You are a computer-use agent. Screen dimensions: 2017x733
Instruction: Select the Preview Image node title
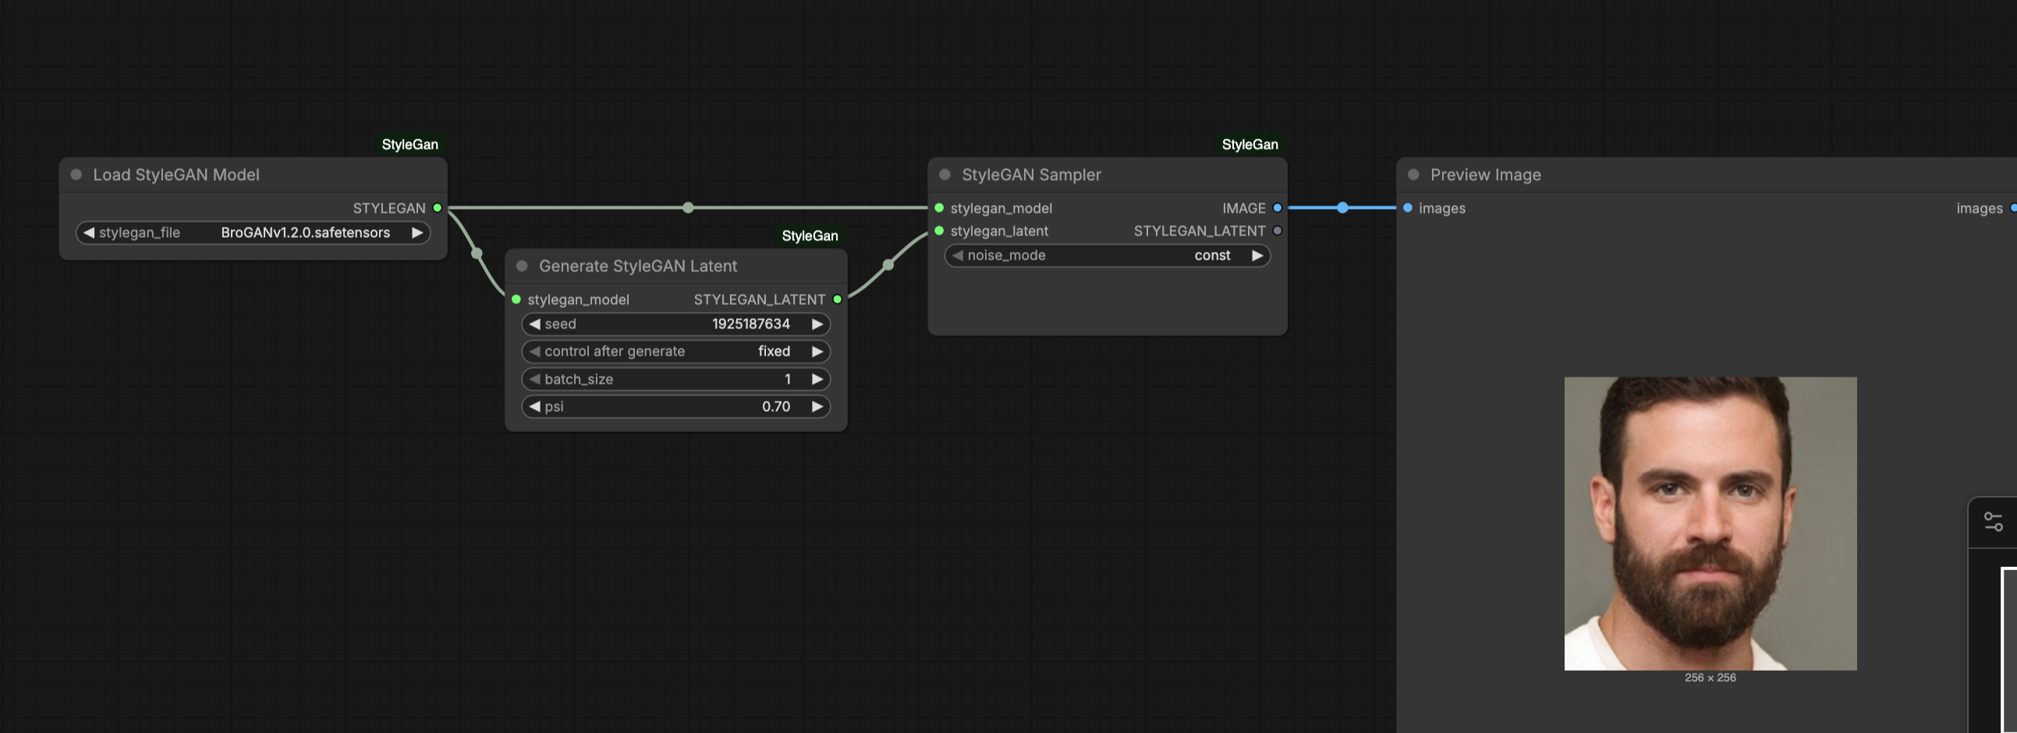(1485, 175)
